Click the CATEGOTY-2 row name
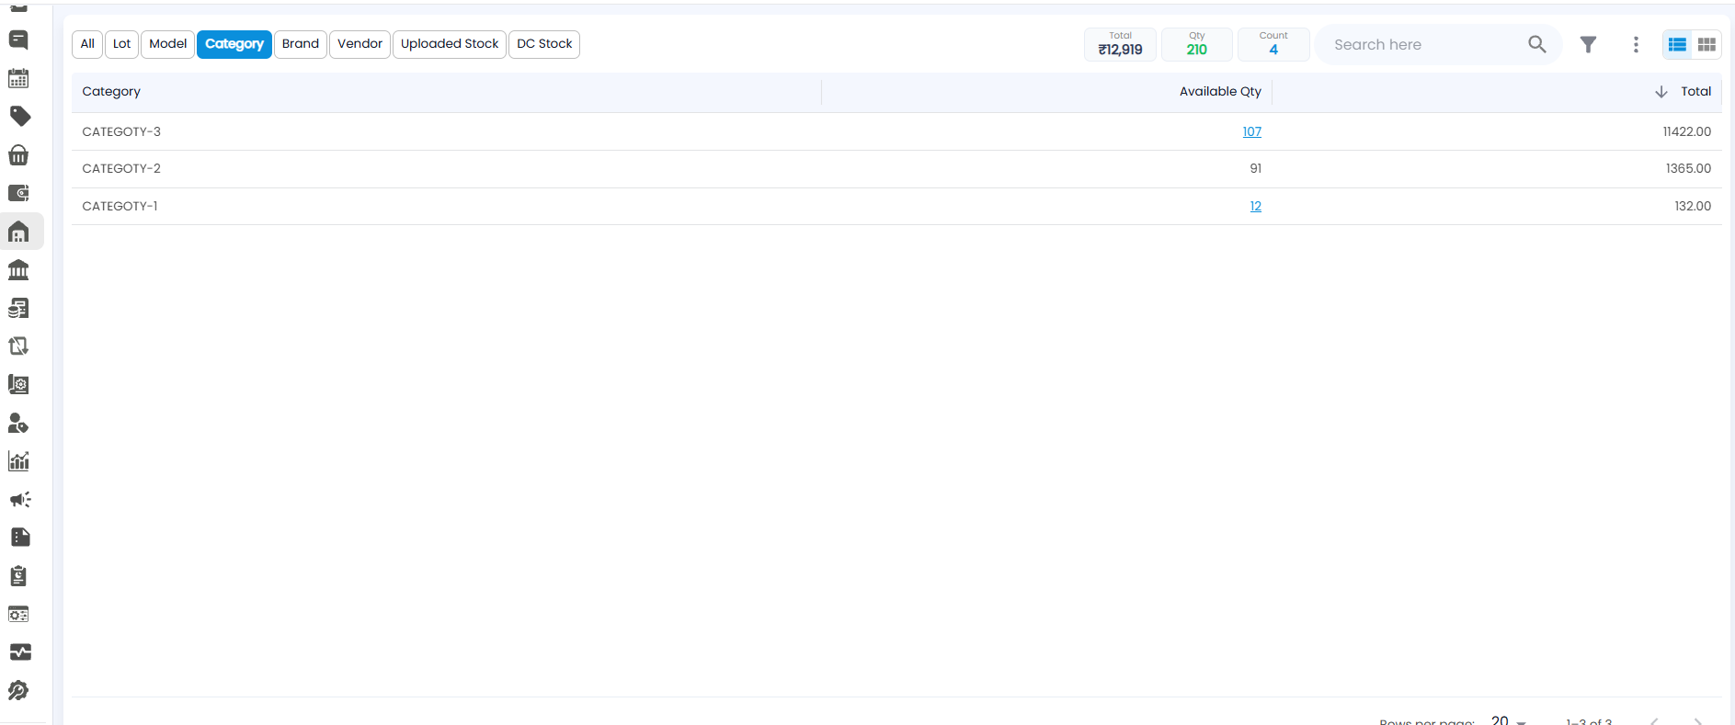 coord(121,168)
